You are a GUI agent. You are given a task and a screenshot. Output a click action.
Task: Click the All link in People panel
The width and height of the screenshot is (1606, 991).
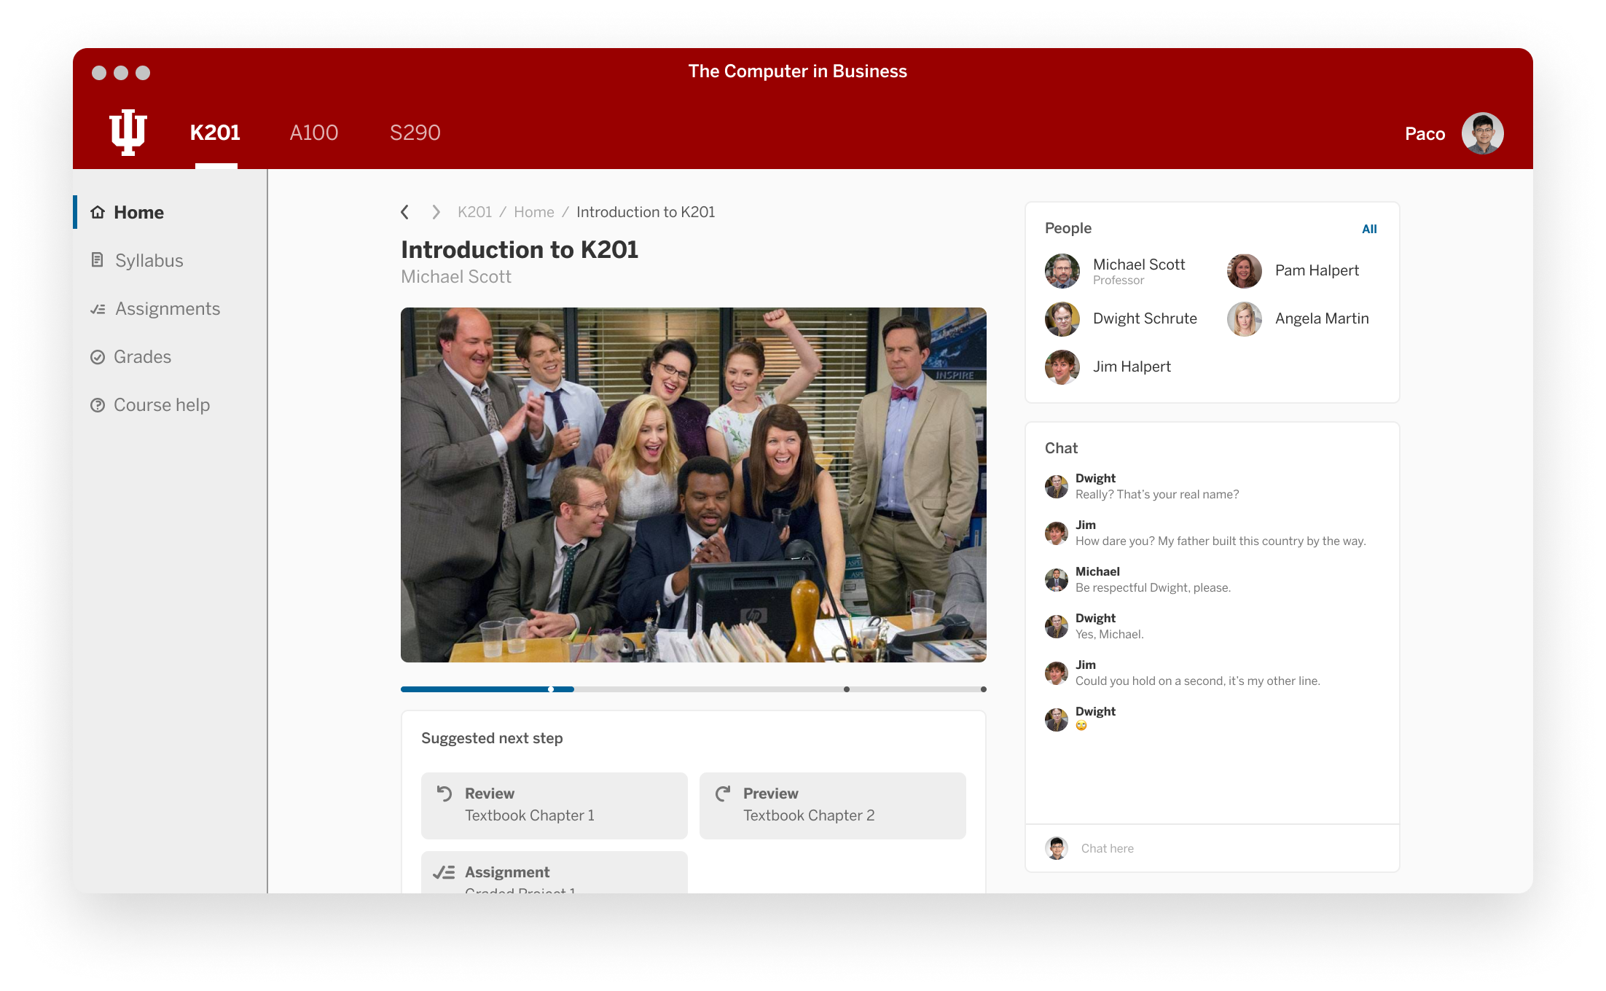pyautogui.click(x=1370, y=229)
